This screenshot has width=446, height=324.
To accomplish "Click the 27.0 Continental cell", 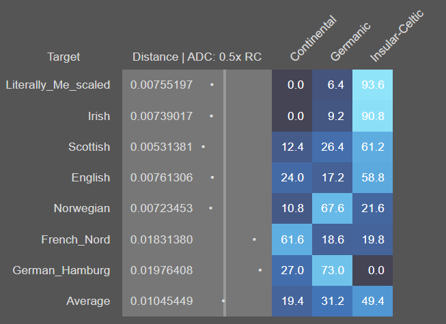I will 292,270.
